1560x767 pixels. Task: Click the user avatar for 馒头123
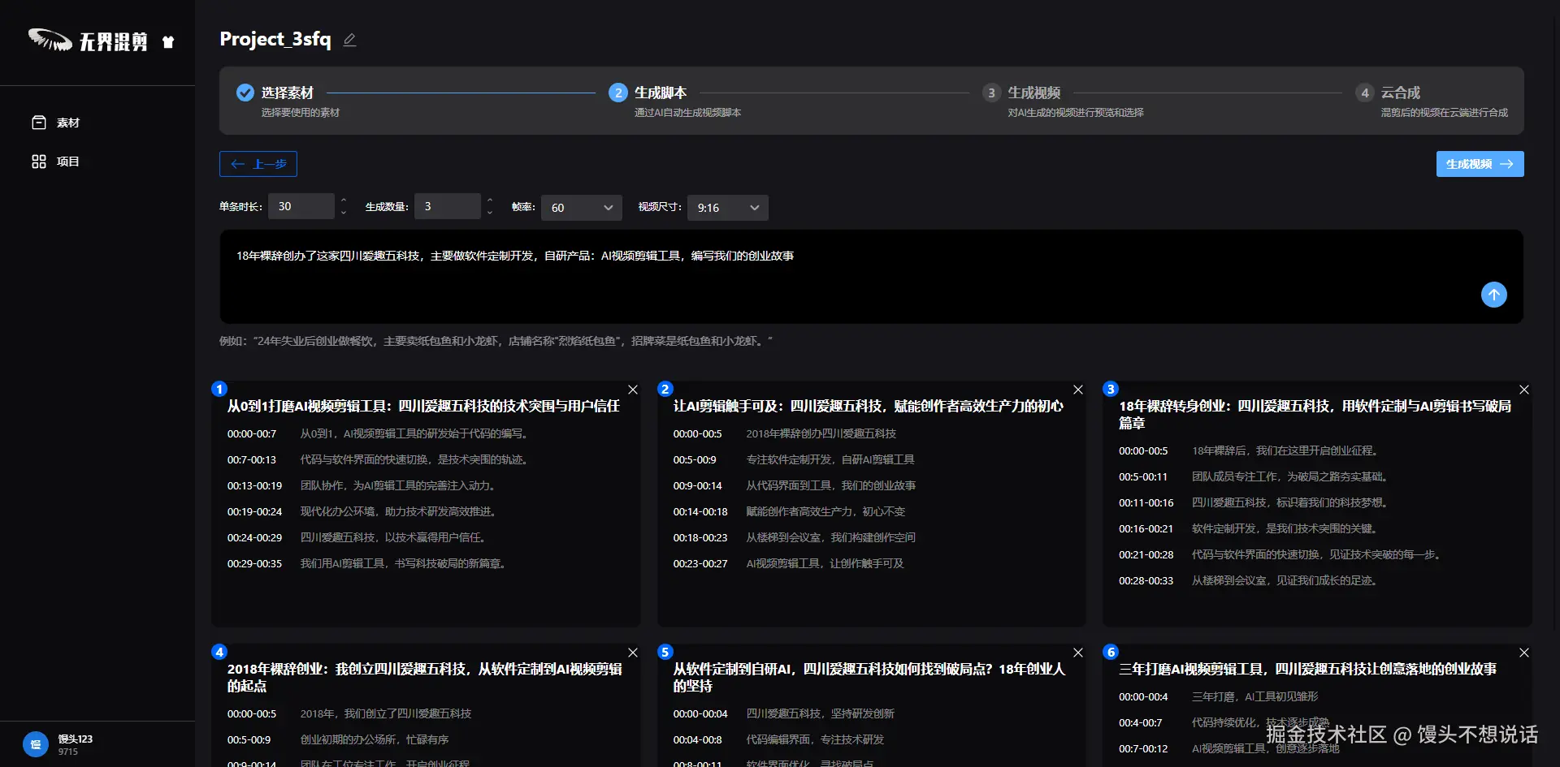point(36,744)
